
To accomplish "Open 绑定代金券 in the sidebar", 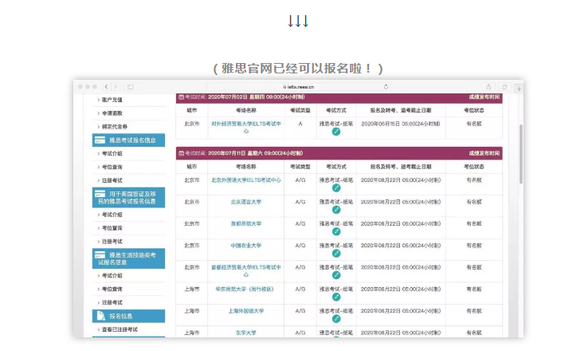I will (115, 127).
